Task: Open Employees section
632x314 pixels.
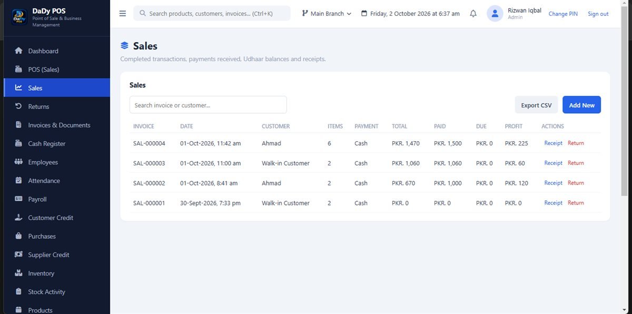Action: point(57,162)
